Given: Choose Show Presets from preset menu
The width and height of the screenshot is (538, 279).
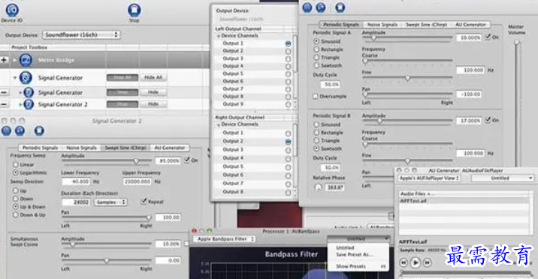Looking at the screenshot, I should click(351, 266).
